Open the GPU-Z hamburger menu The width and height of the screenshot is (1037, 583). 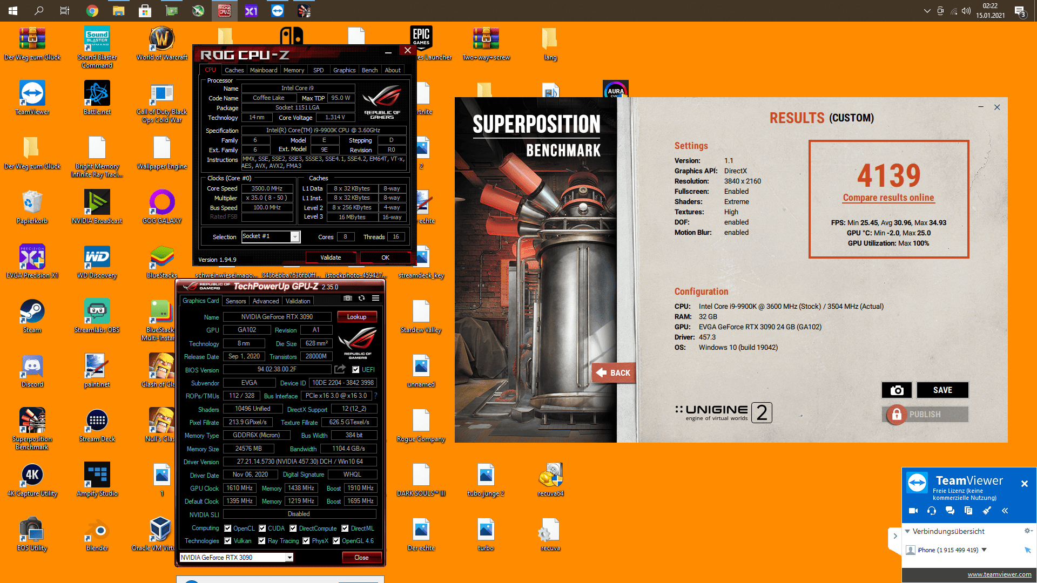(375, 298)
